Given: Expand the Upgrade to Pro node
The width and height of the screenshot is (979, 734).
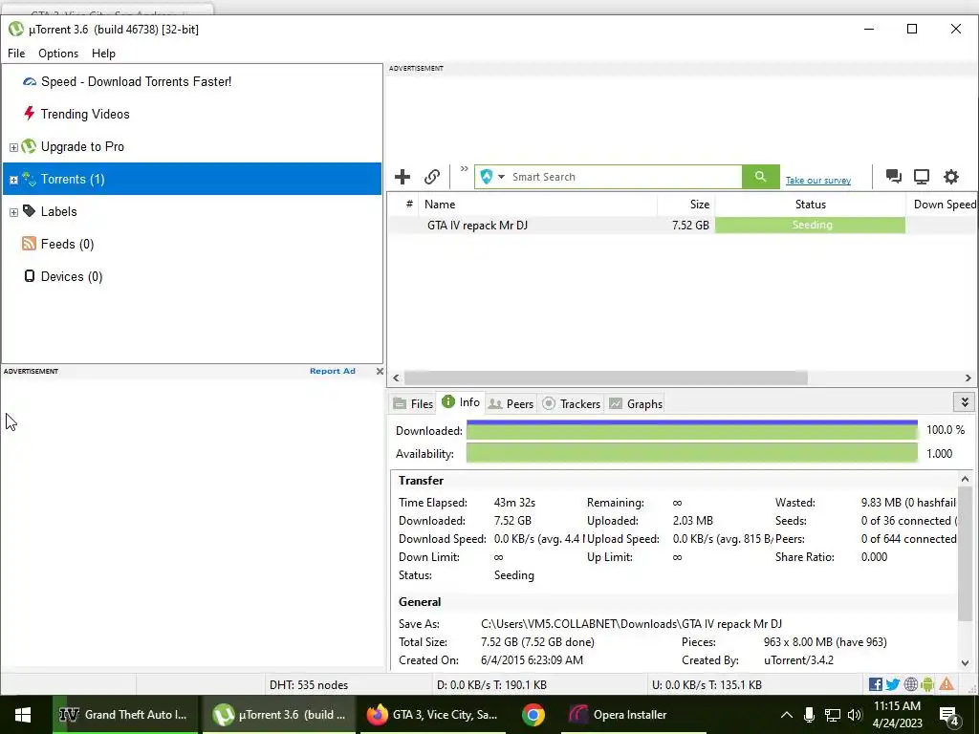Looking at the screenshot, I should click(13, 148).
